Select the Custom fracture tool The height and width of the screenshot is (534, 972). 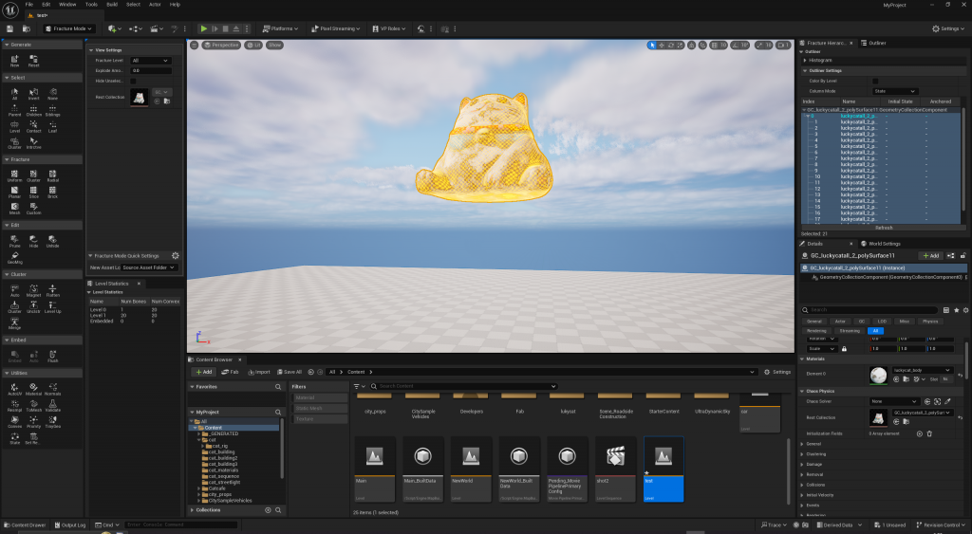coord(33,208)
